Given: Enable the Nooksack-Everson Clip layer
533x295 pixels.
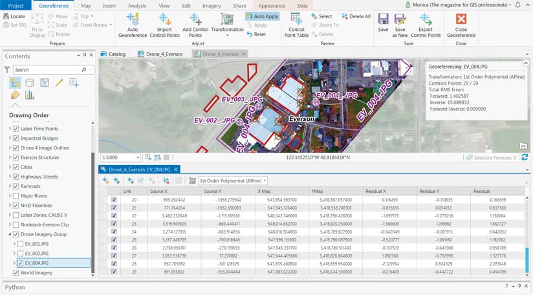Looking at the screenshot, I should 16,224.
